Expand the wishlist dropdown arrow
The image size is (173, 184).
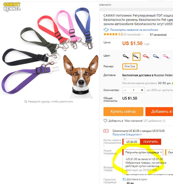[164, 121]
